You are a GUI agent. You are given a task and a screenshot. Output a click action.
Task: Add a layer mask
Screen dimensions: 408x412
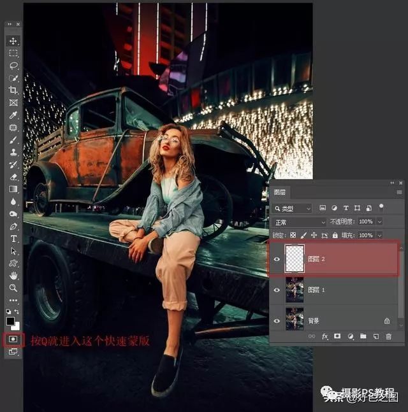337,336
